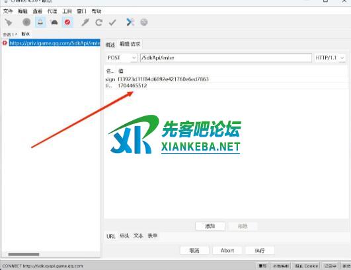This screenshot has height=270, width=351.
Task: Select the compose pen tool icon
Action: coord(85,22)
